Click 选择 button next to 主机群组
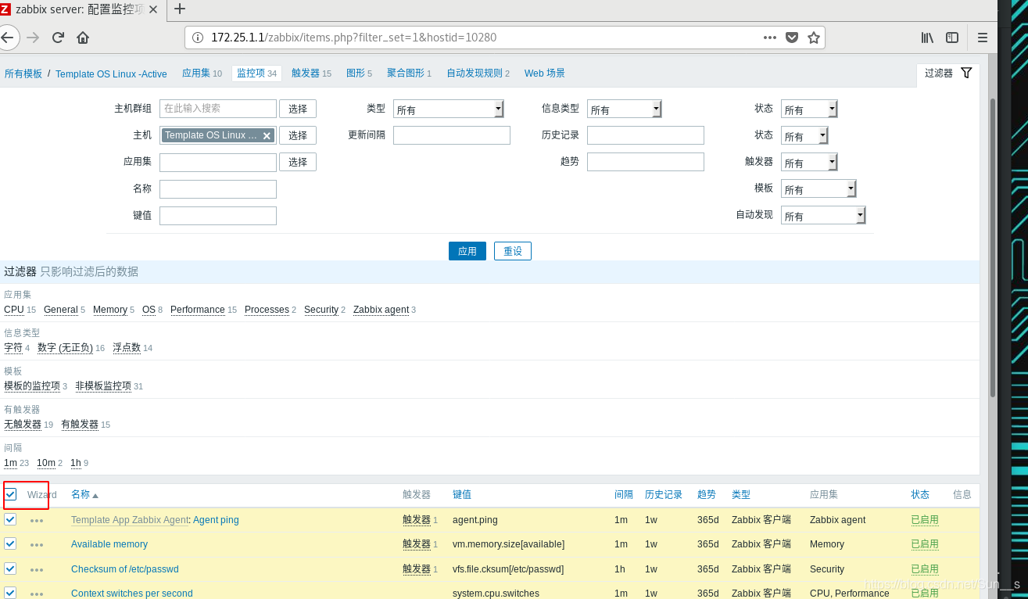The width and height of the screenshot is (1028, 599). pos(298,109)
